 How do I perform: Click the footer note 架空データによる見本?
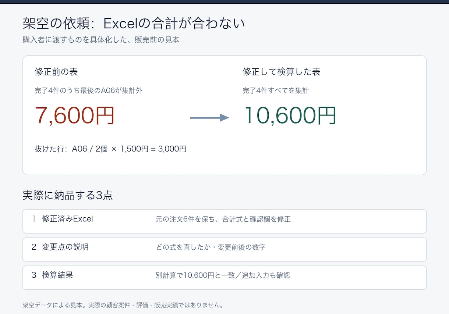click(x=123, y=305)
